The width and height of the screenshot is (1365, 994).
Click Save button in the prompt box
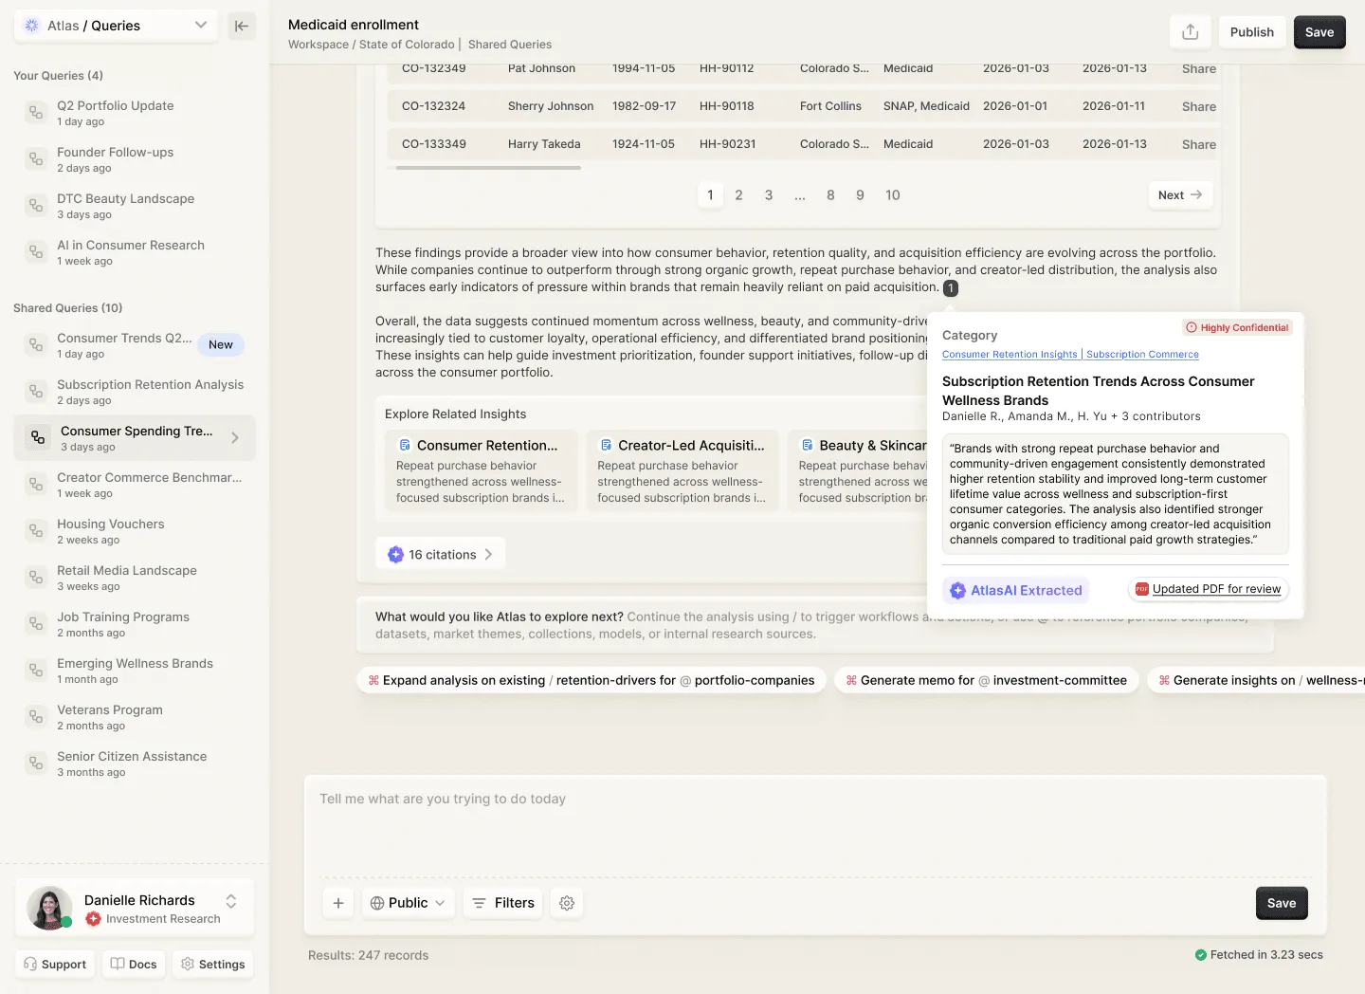pyautogui.click(x=1282, y=903)
